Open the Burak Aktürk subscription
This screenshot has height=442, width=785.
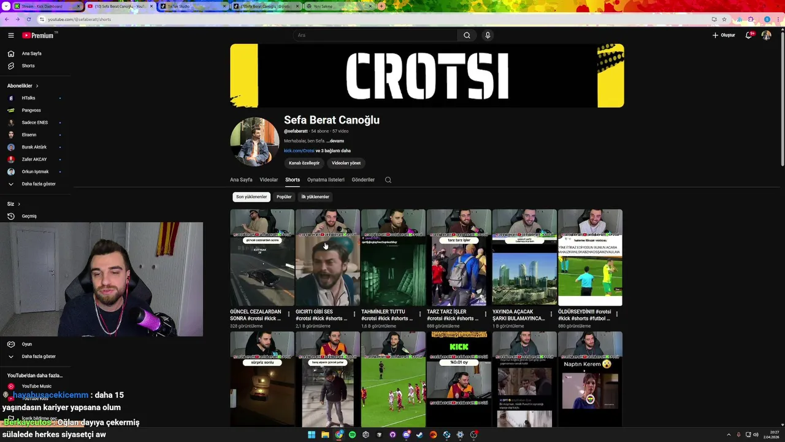(34, 147)
